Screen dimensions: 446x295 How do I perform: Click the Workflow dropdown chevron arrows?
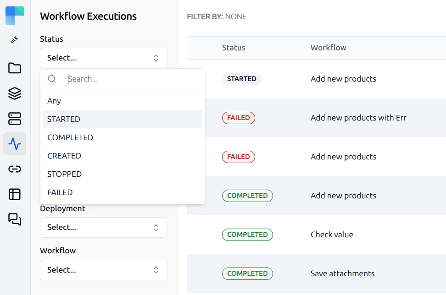click(x=156, y=270)
